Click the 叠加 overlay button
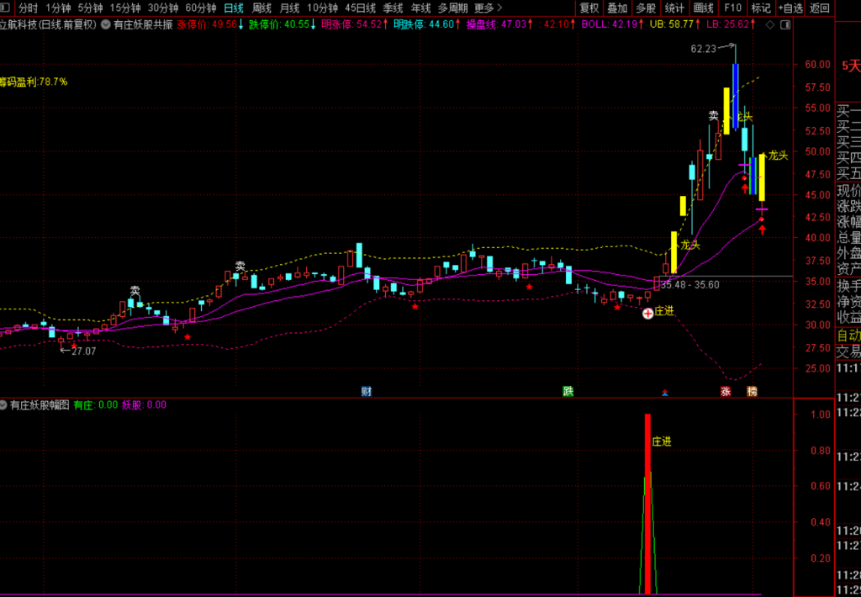This screenshot has width=861, height=597. [618, 8]
